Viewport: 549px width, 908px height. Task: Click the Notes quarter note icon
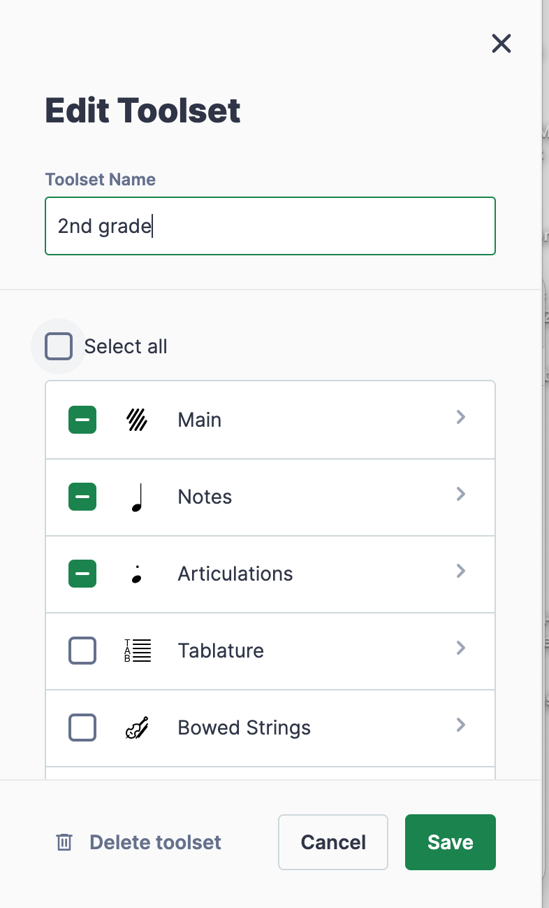(137, 497)
